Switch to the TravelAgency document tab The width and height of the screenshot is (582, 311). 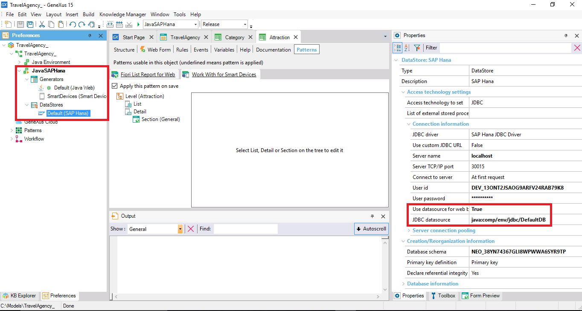pyautogui.click(x=185, y=37)
